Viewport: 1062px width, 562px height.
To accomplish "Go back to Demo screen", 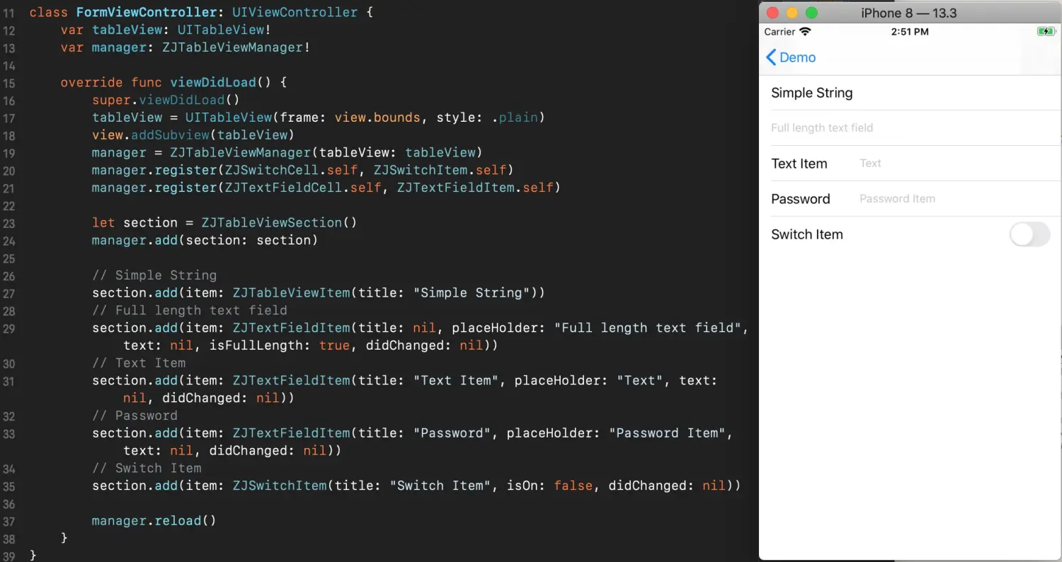I will [791, 57].
